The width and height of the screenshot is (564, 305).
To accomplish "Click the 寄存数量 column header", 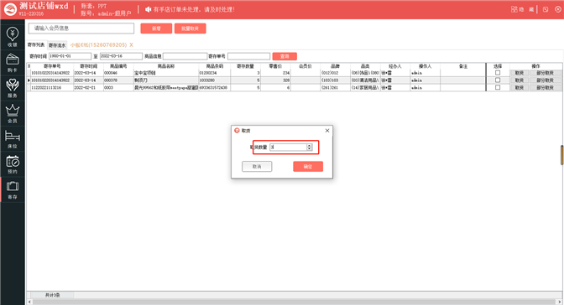I will [x=246, y=66].
